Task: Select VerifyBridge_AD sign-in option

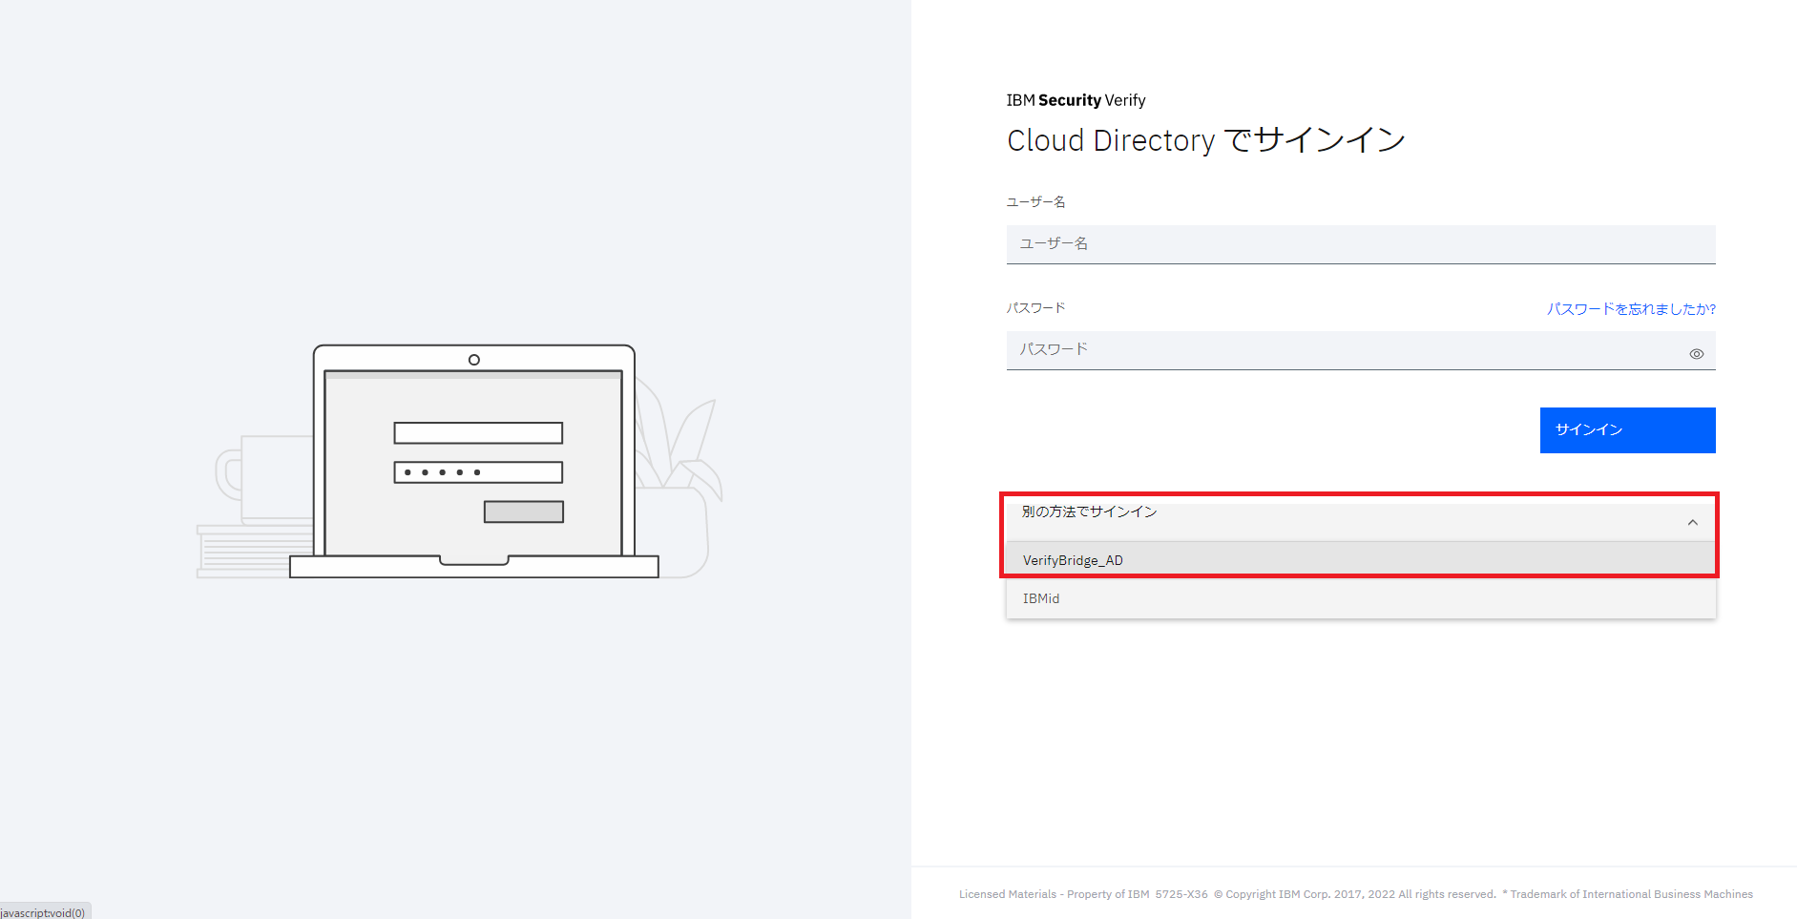Action: (x=1361, y=560)
